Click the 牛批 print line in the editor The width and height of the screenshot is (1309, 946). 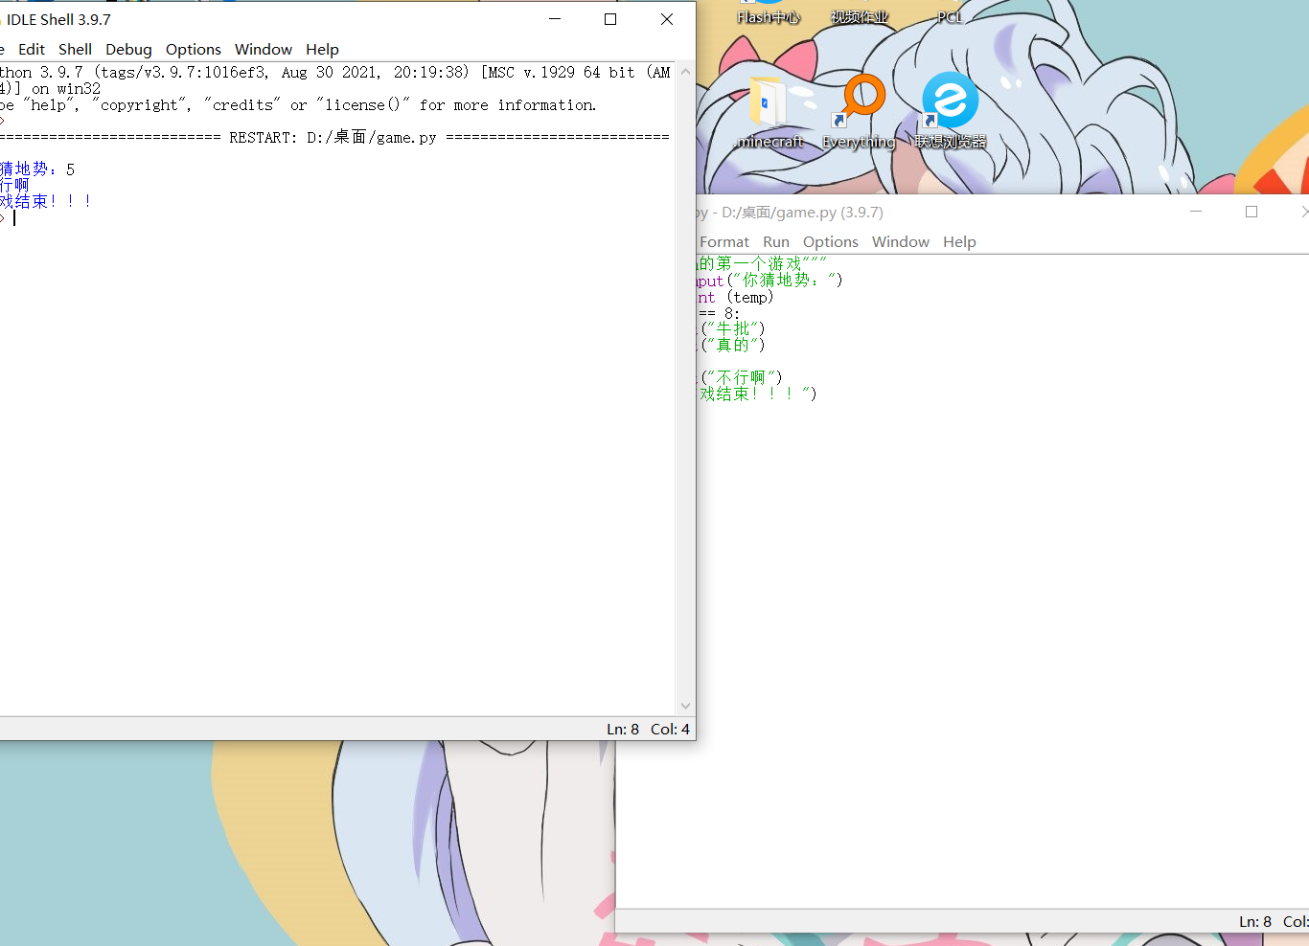pos(732,329)
